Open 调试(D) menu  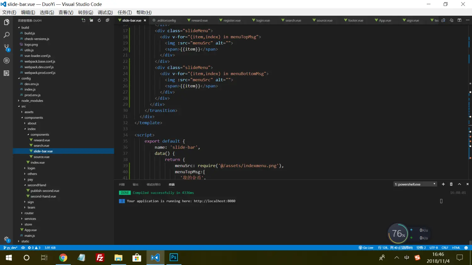[x=105, y=12]
